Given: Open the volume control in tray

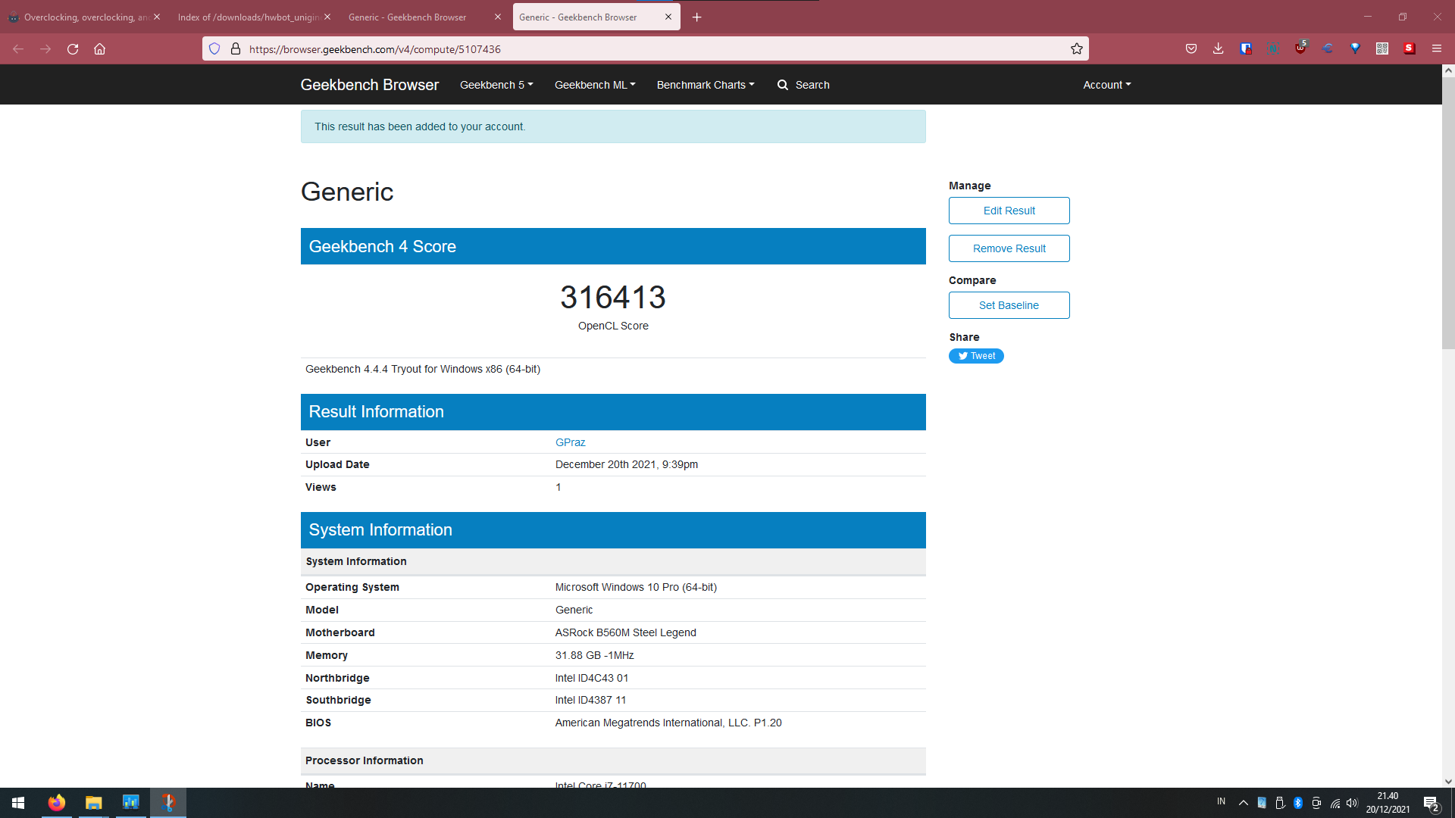Looking at the screenshot, I should tap(1353, 803).
